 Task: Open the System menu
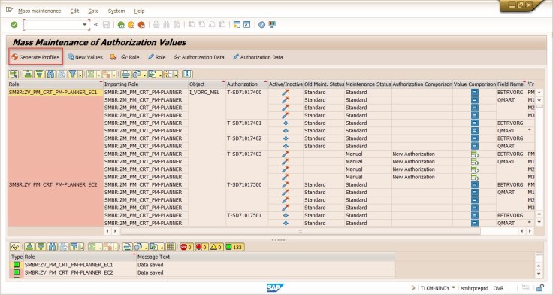116,11
